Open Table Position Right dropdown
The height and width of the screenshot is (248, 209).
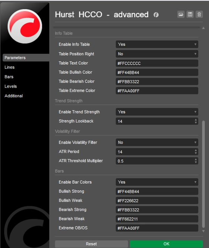pyautogui.click(x=157, y=54)
